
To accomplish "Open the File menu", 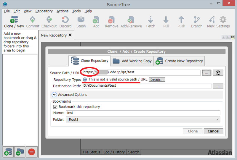I will [7, 11].
